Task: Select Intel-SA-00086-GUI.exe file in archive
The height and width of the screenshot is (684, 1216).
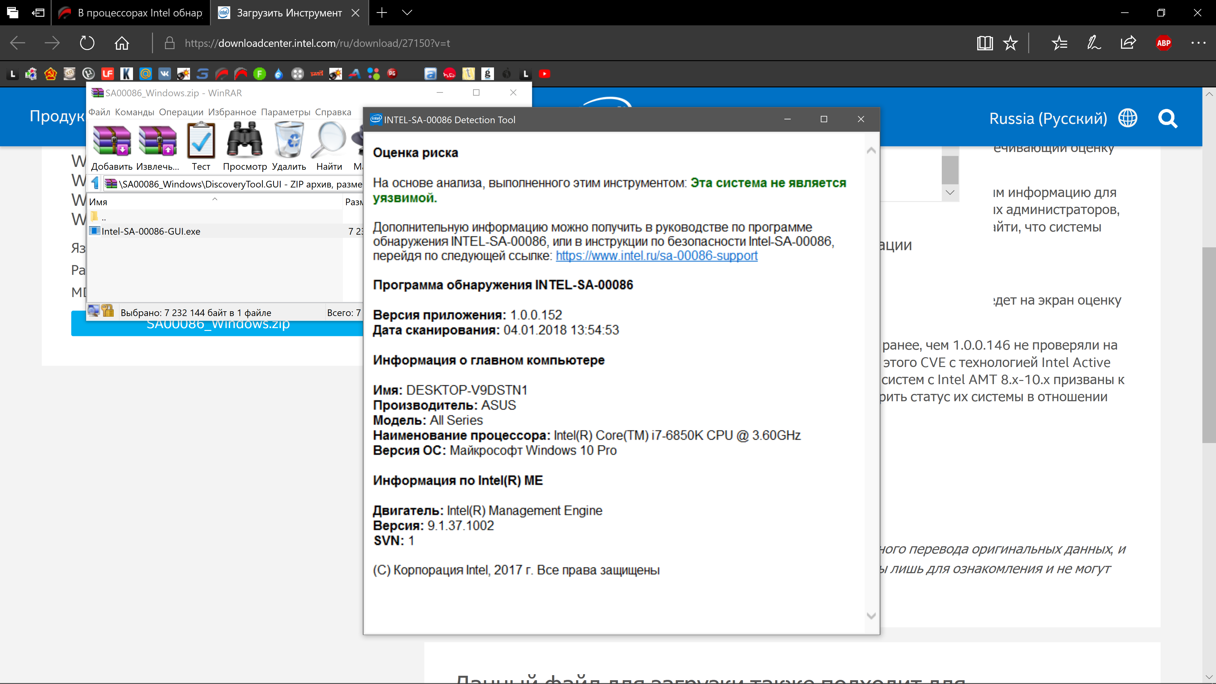Action: pyautogui.click(x=151, y=231)
